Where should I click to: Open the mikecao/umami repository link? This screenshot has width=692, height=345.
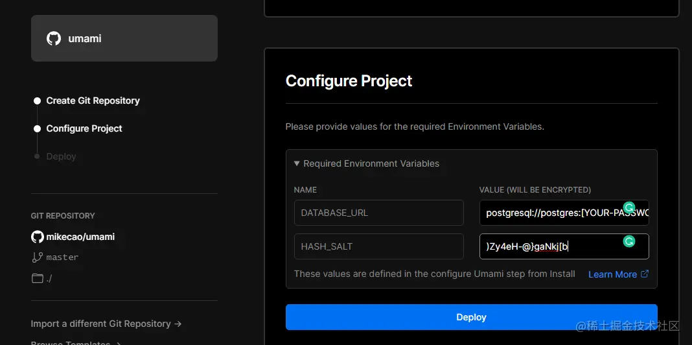[80, 237]
